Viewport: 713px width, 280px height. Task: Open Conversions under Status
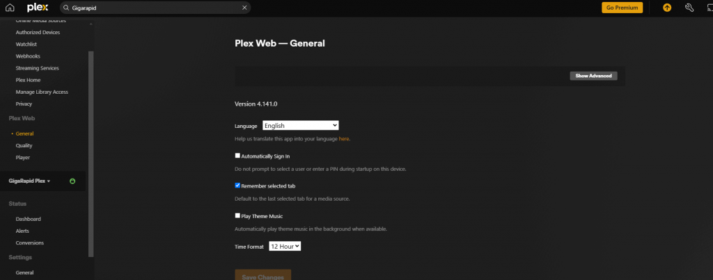29,242
